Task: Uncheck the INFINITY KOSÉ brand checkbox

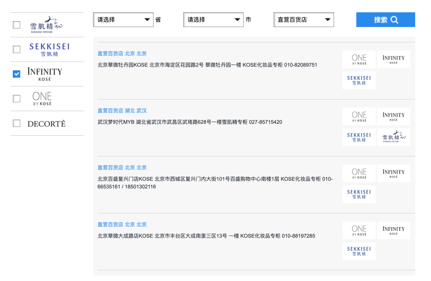Action: point(16,74)
